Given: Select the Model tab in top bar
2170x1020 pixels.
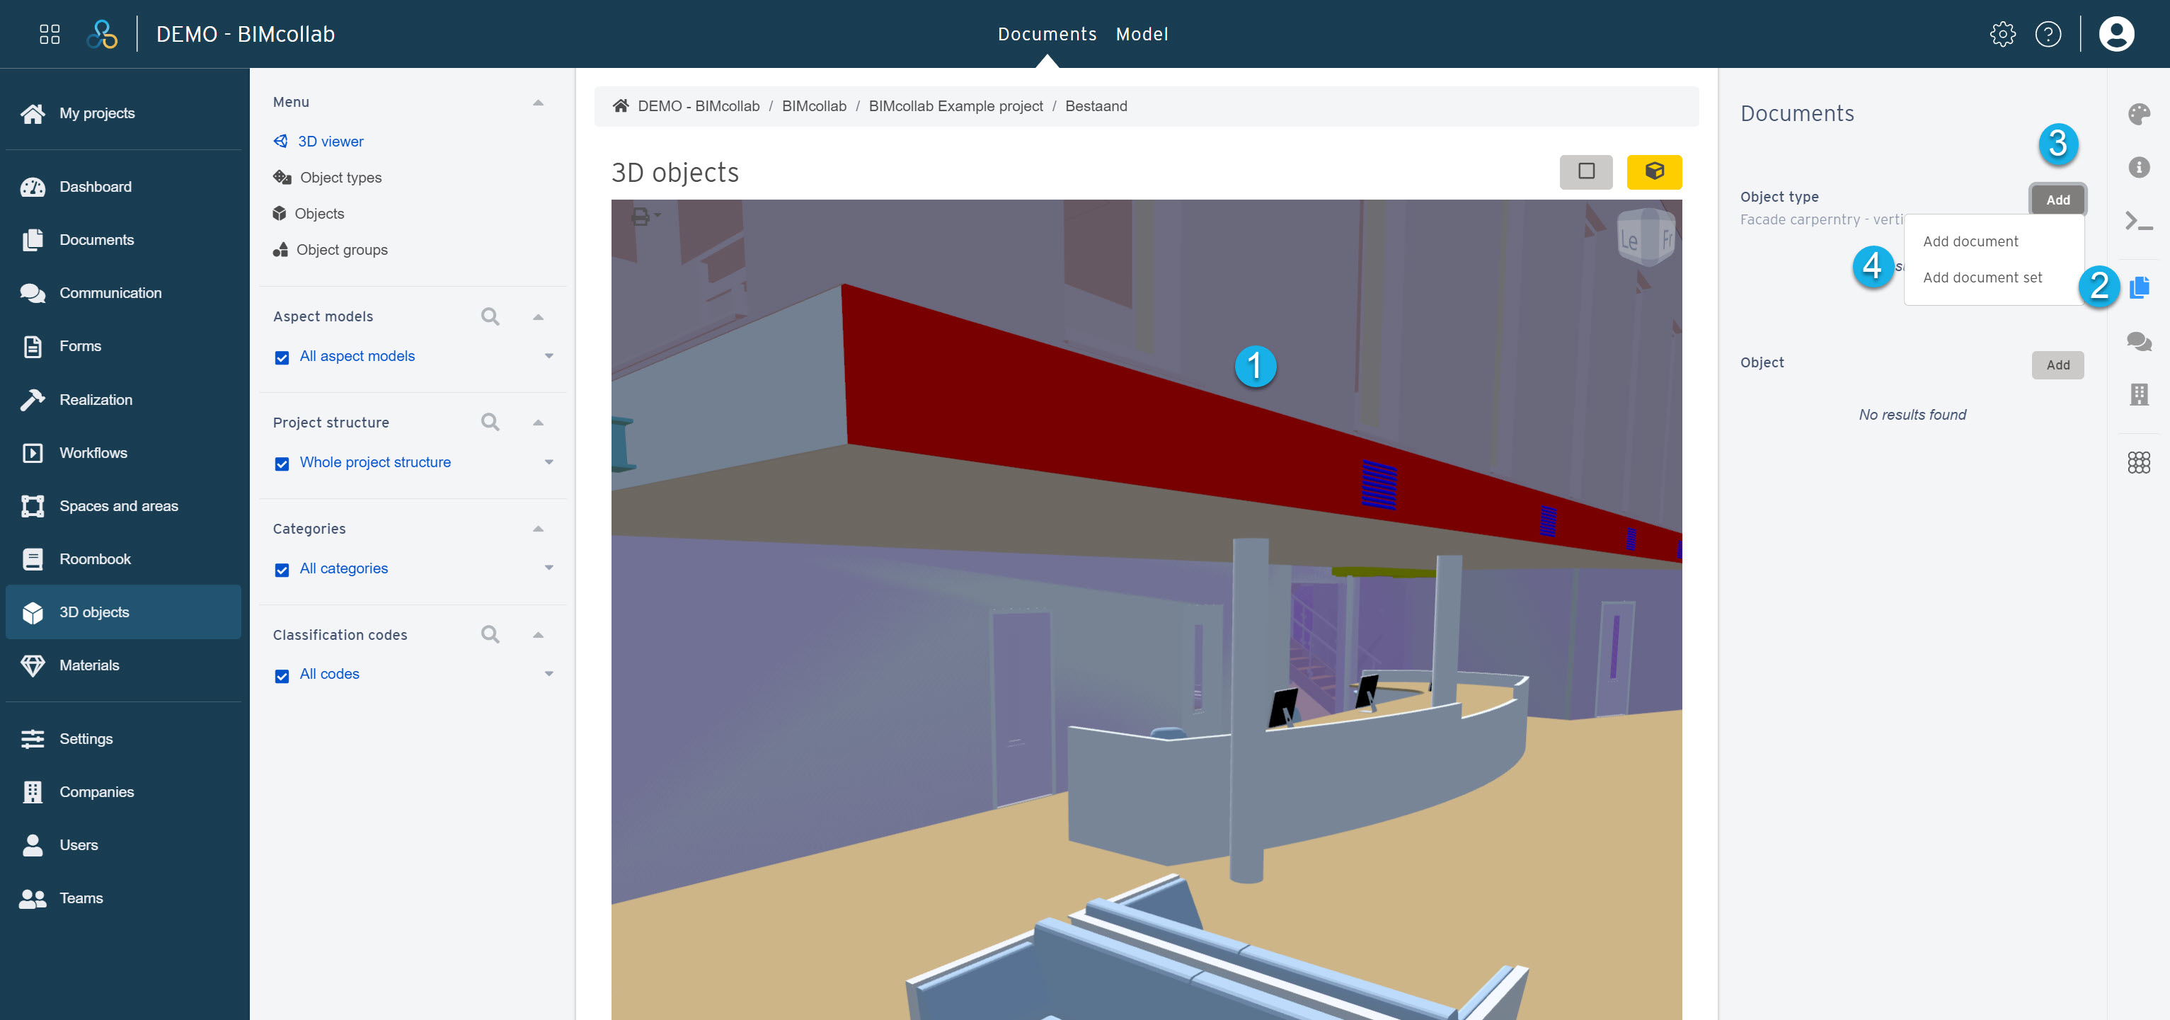Looking at the screenshot, I should (x=1142, y=34).
